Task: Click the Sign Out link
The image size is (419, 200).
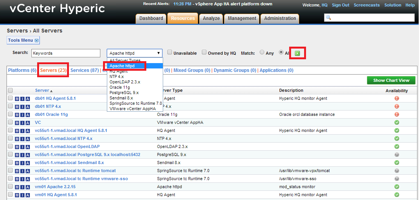Action: [x=340, y=5]
